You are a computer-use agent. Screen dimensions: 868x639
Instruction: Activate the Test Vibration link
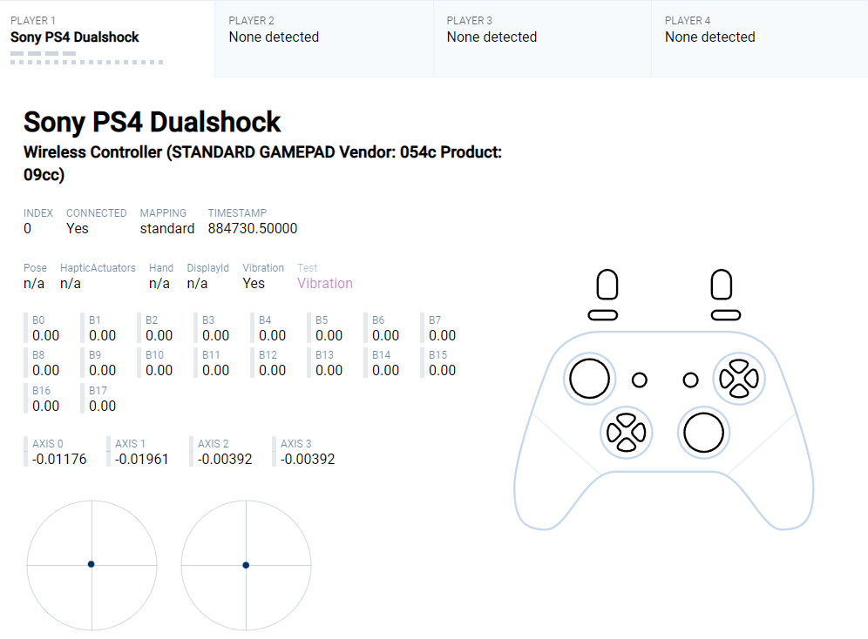point(324,283)
